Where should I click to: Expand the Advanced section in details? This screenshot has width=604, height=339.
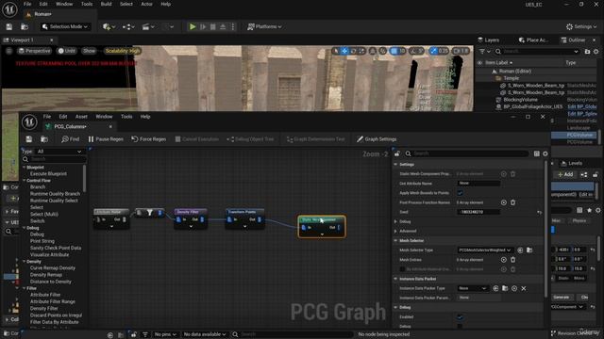point(395,231)
